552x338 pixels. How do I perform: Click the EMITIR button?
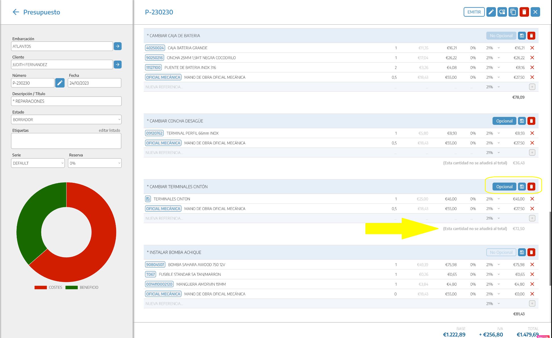[474, 12]
